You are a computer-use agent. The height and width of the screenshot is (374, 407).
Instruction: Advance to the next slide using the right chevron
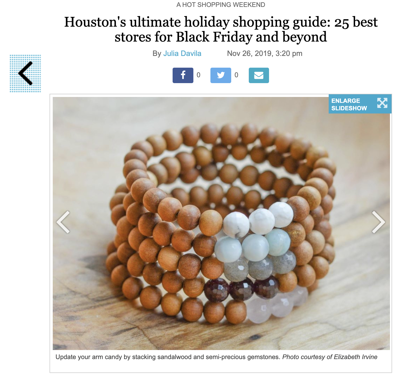378,222
